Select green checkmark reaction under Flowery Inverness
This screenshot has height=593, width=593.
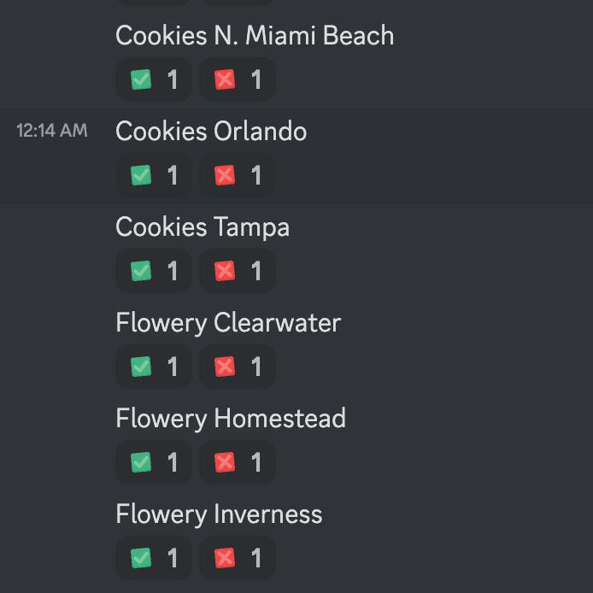[153, 558]
